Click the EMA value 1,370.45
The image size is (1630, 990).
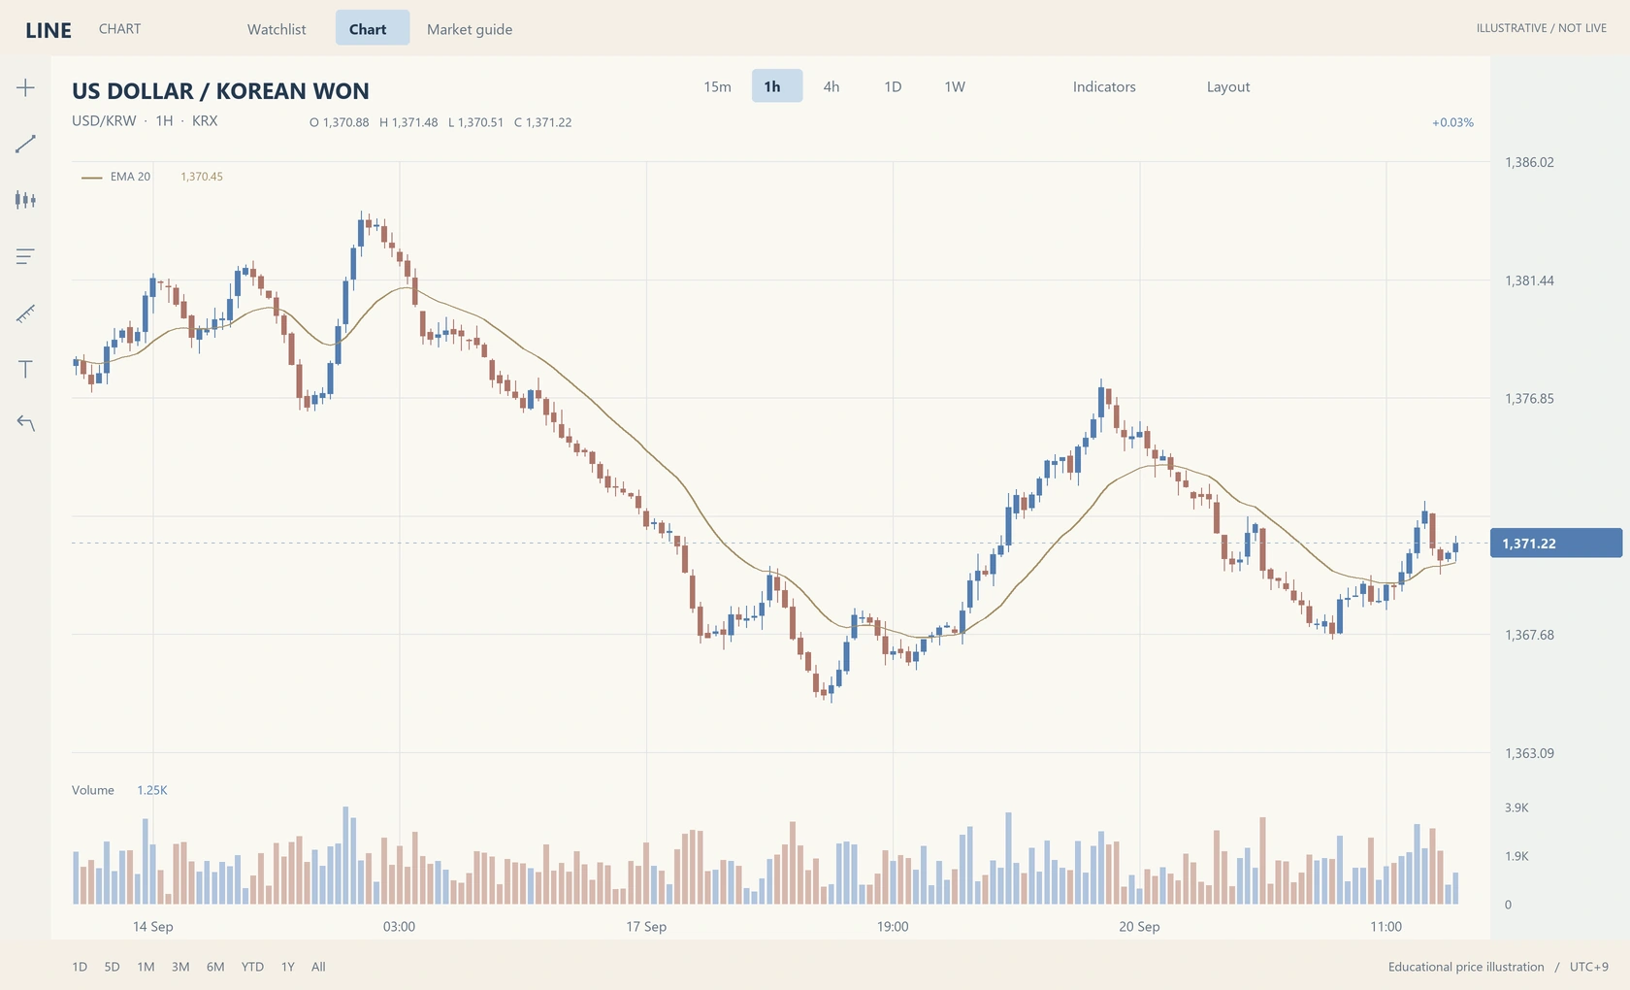(202, 177)
